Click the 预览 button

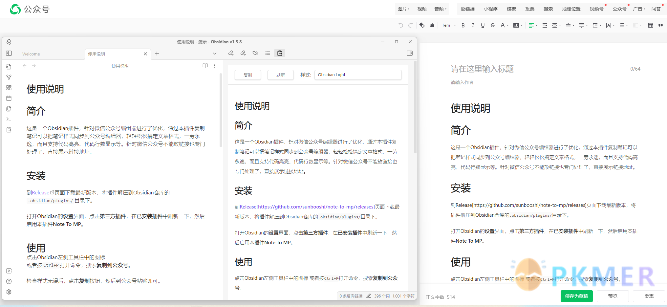click(x=613, y=296)
